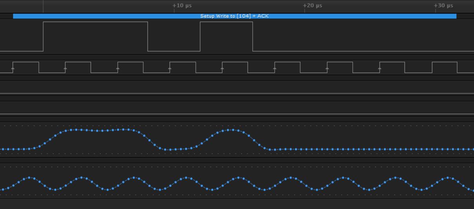Select the seventh rising-edge arrow on the clock channel
Image resolution: width=474 pixels, height=209 pixels.
coord(327,69)
